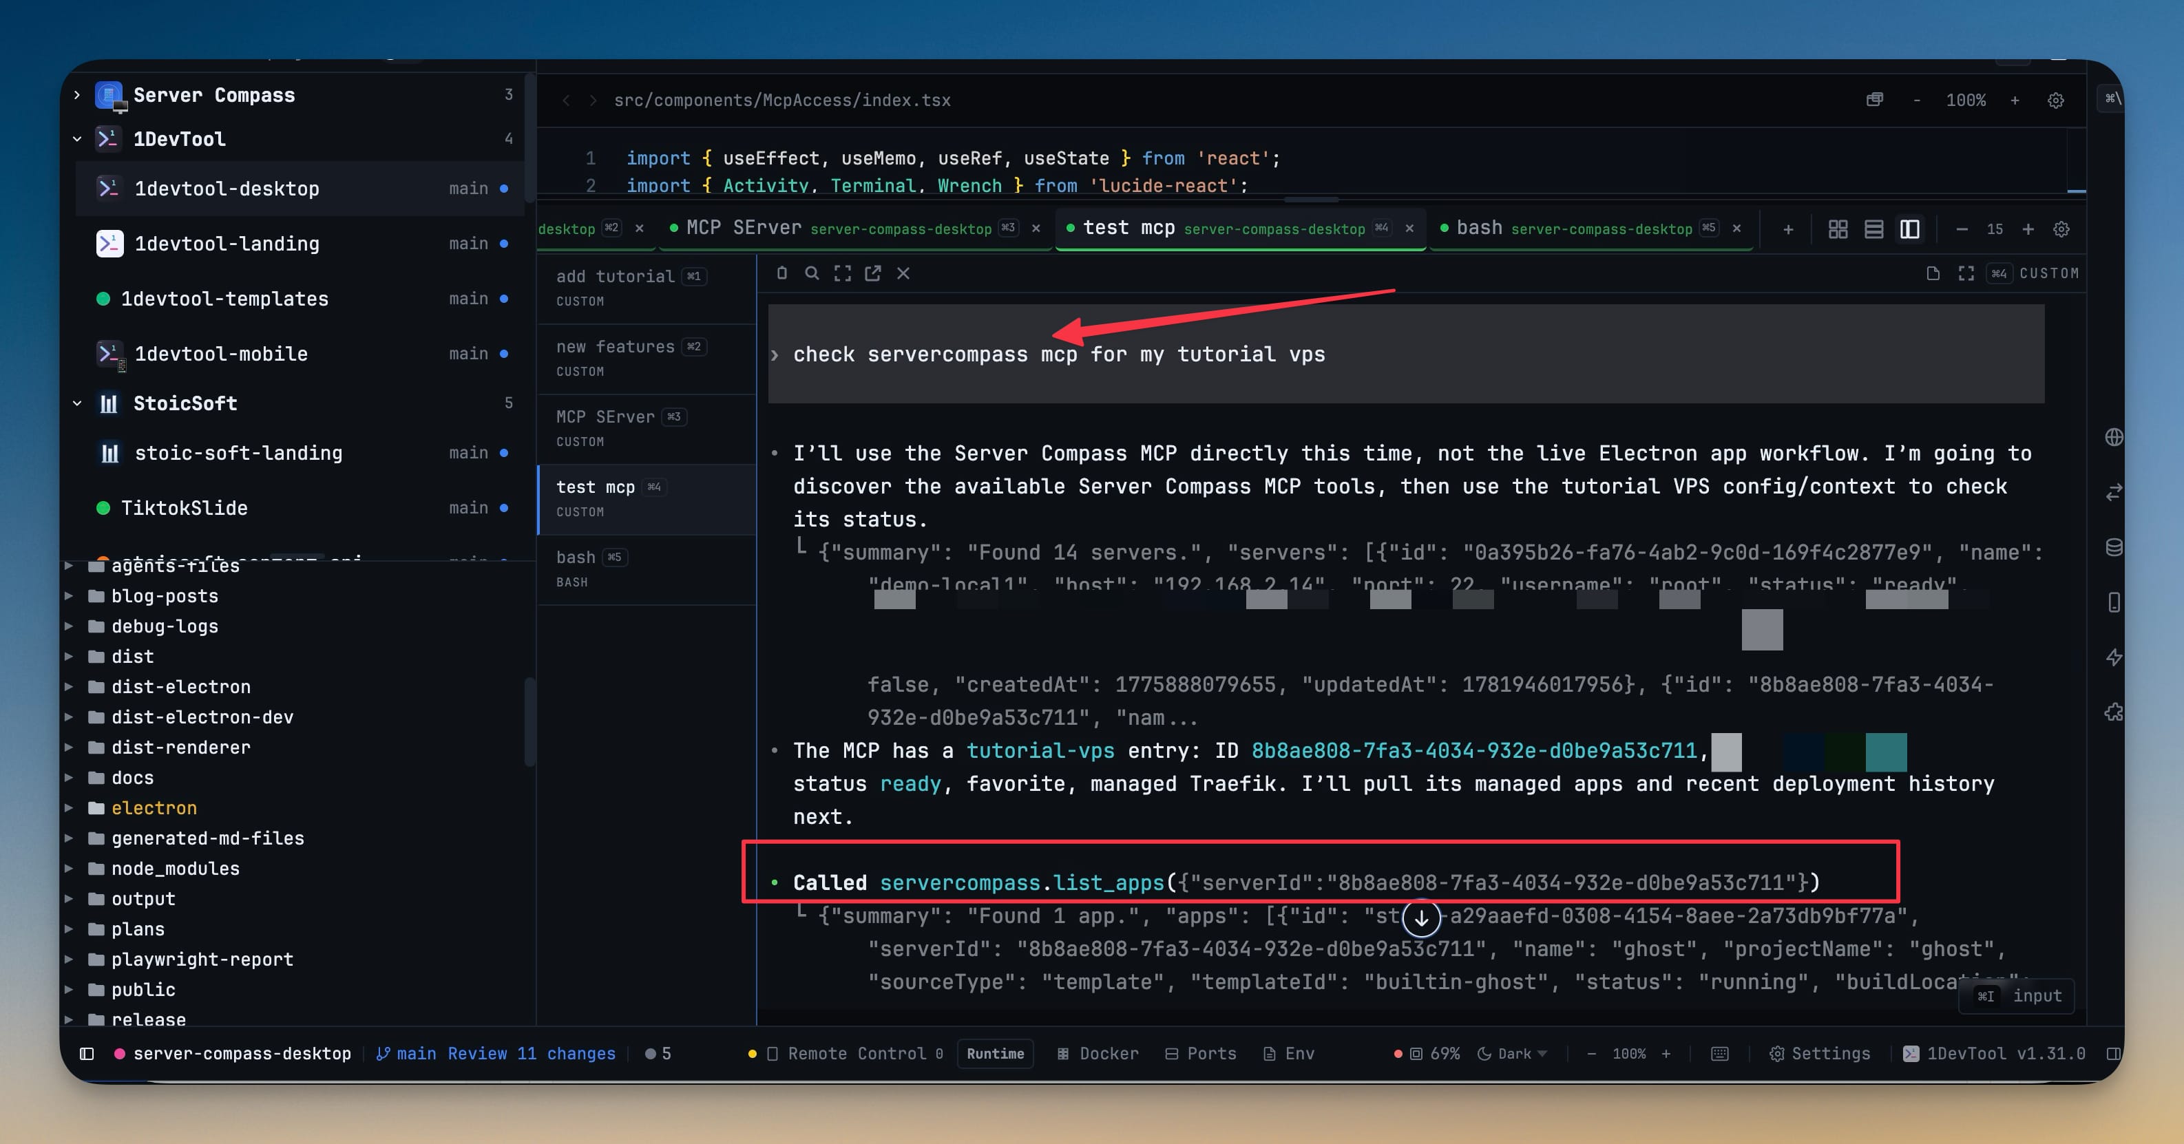Click Review 11 changes in status bar
The image size is (2184, 1144).
[x=532, y=1053]
